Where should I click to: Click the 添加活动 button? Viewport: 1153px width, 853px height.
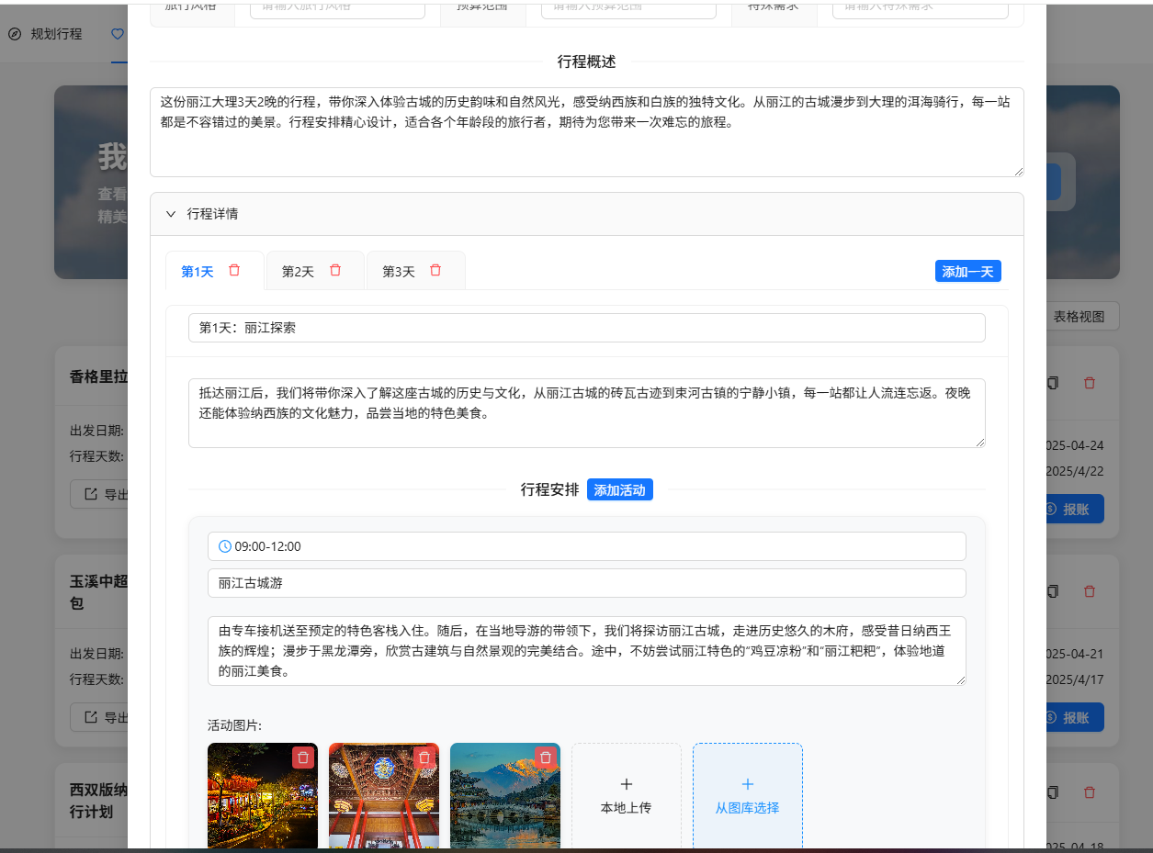click(620, 489)
